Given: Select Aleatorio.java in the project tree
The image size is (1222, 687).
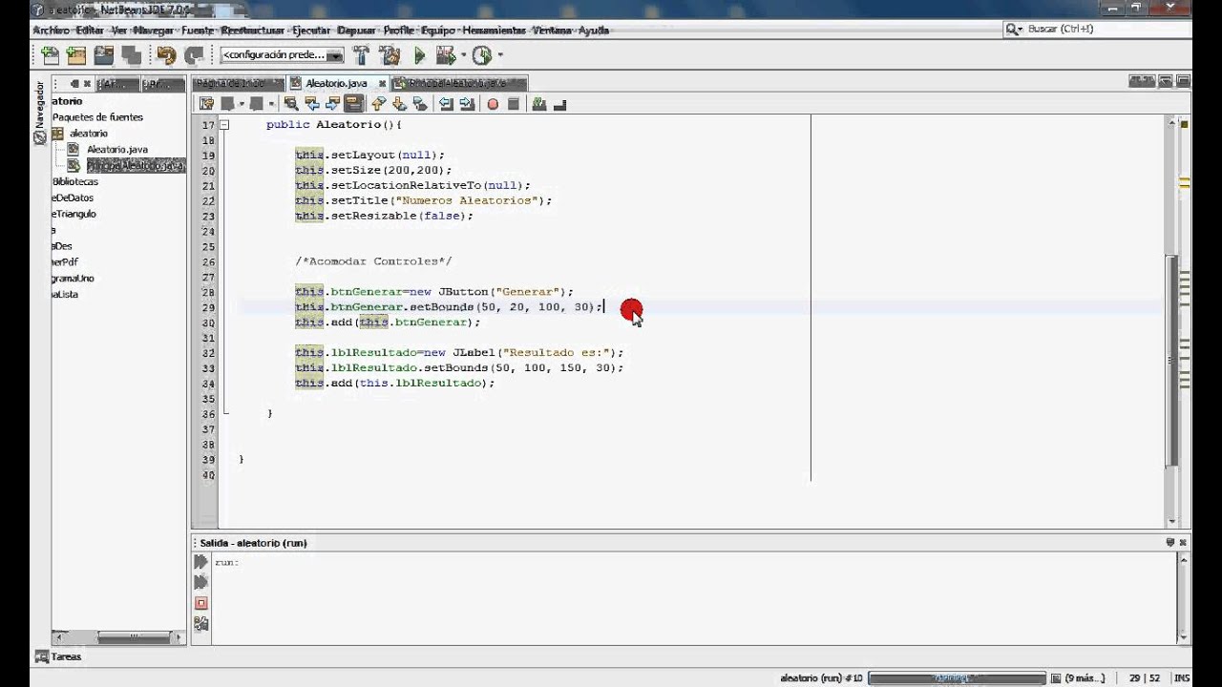Looking at the screenshot, I should coord(117,150).
